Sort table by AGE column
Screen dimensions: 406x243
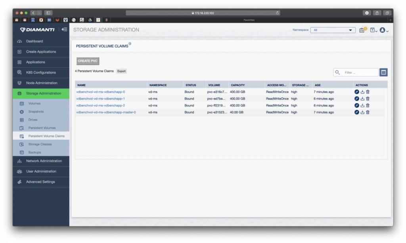pos(318,85)
